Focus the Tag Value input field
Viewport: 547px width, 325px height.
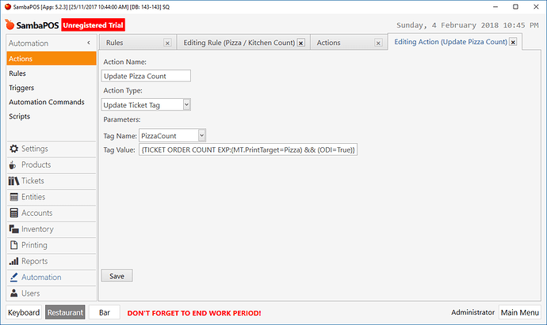pos(248,150)
